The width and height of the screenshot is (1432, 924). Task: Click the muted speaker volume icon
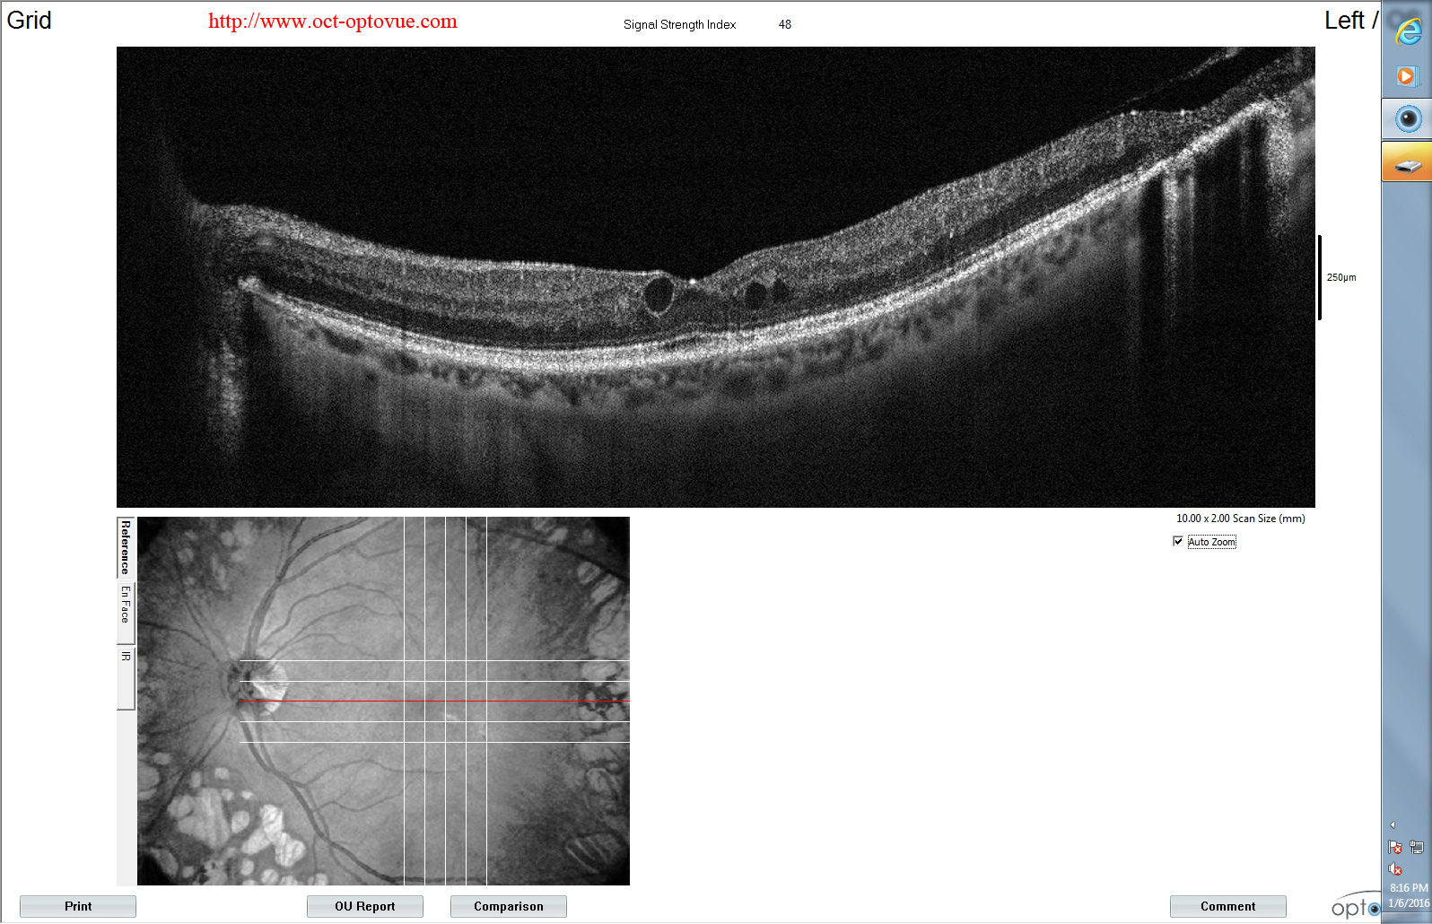pos(1395,868)
